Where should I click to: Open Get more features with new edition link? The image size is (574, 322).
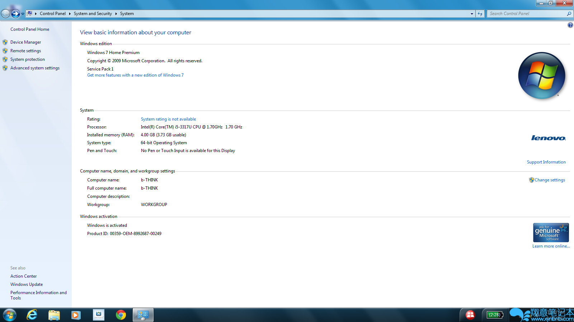[135, 75]
